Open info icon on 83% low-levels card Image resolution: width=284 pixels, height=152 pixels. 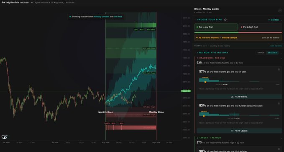pyautogui.click(x=279, y=104)
